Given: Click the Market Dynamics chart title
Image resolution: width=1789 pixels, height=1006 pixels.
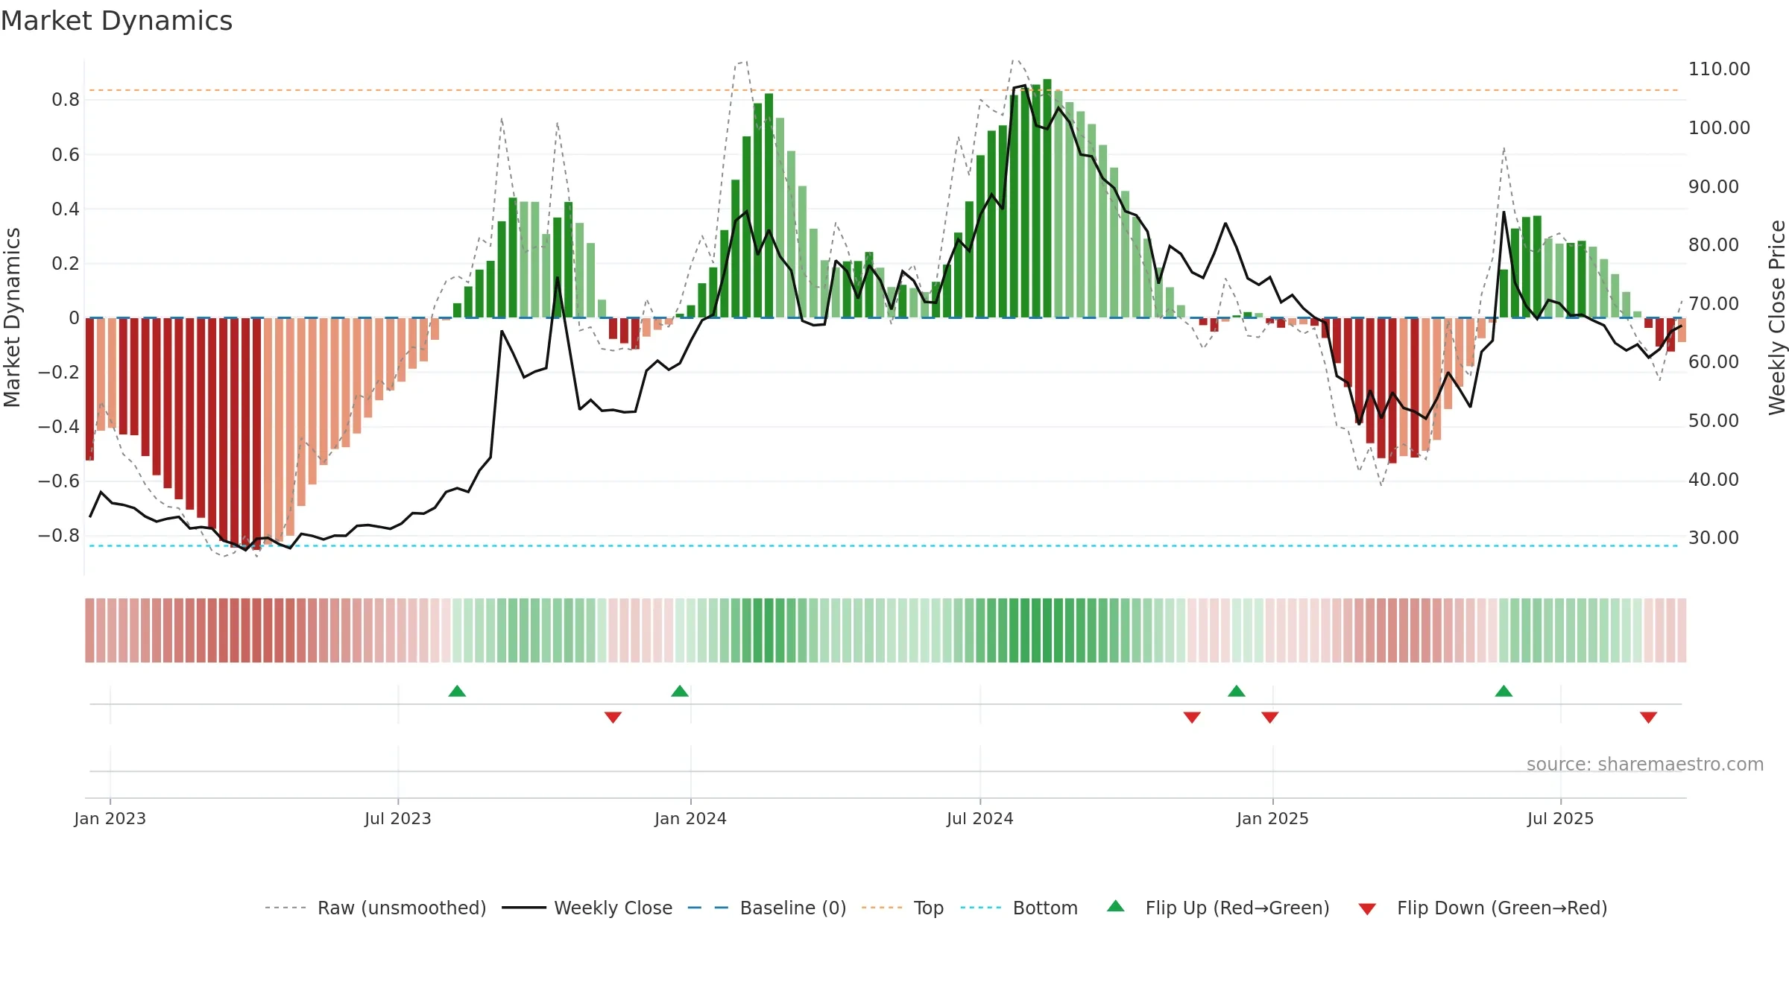Looking at the screenshot, I should 116,21.
